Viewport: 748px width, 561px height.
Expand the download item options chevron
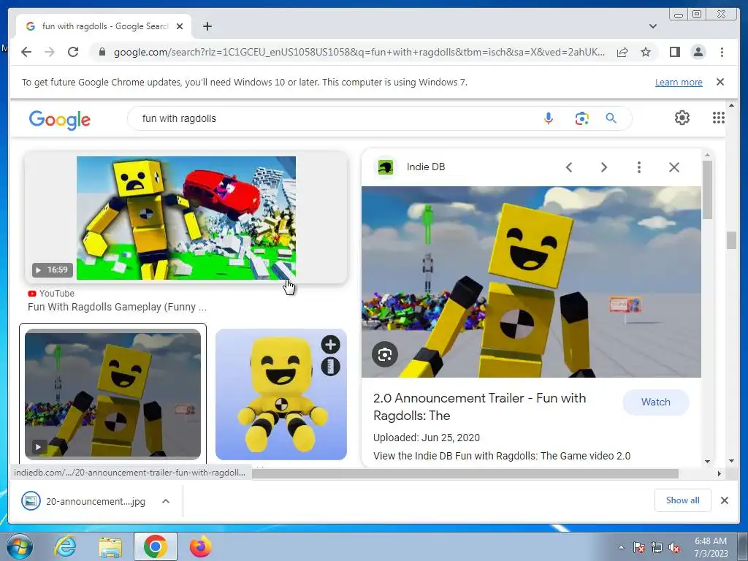[166, 501]
